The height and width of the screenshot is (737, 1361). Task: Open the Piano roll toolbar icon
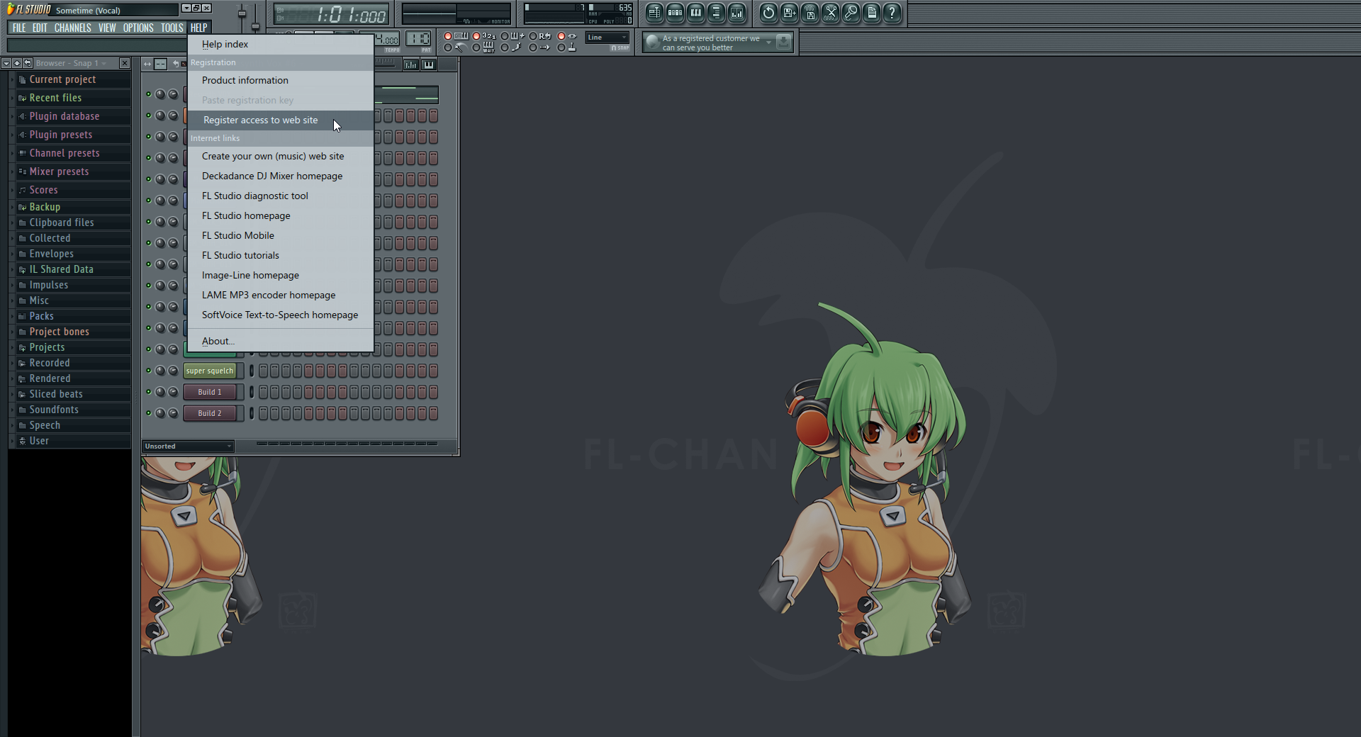[695, 12]
